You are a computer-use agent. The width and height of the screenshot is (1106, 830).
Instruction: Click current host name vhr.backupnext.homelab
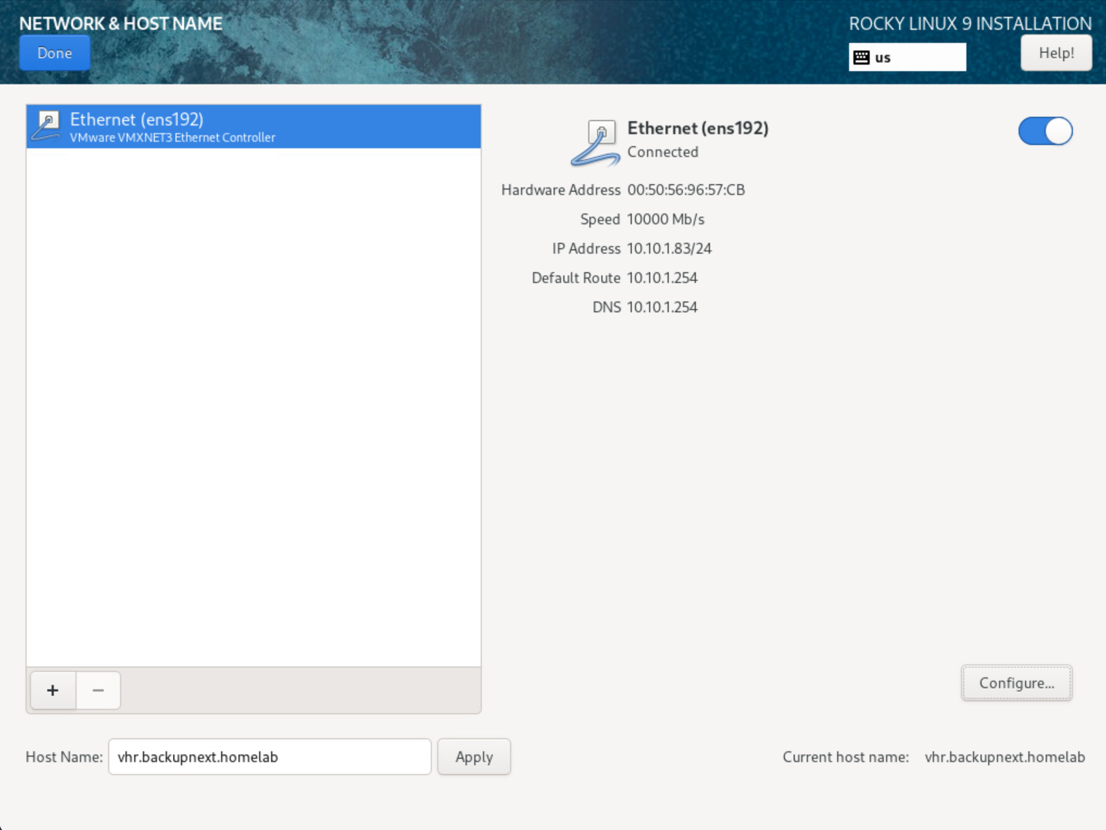coord(1005,757)
